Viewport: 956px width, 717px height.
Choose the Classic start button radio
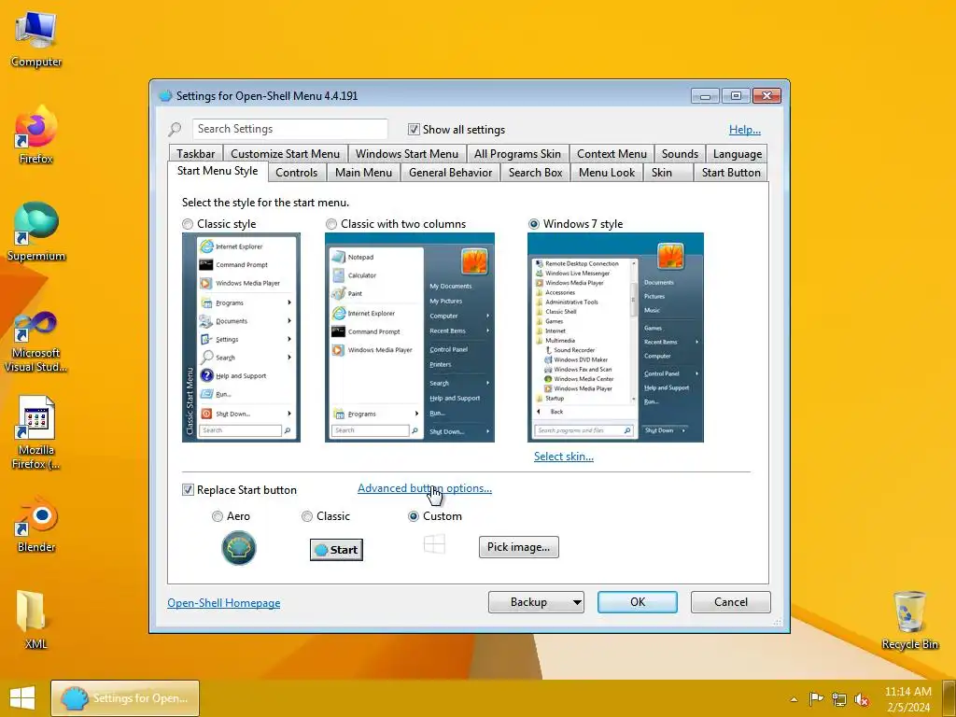coord(307,516)
